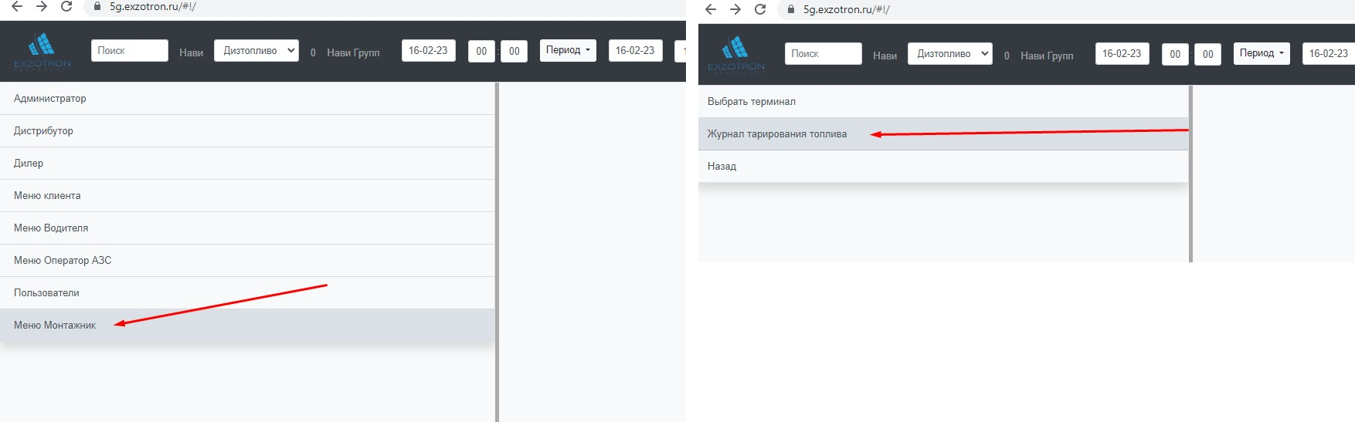Click address bar URL in right window
This screenshot has width=1355, height=422.
point(847,9)
